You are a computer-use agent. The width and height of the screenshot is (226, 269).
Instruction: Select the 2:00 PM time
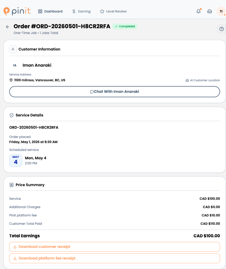pos(31,163)
